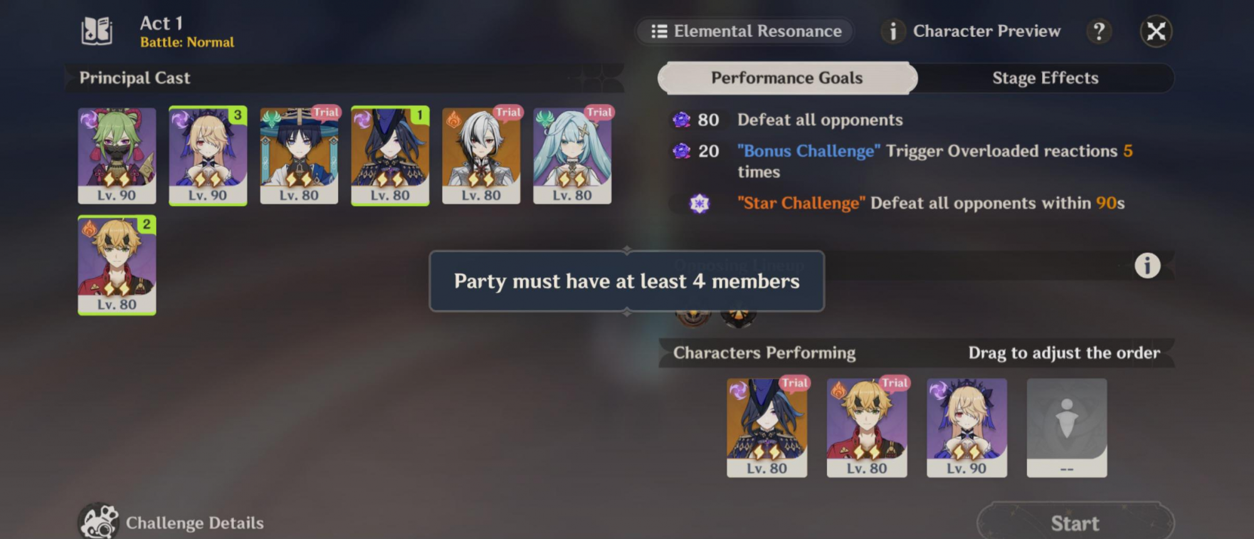Close the cast selection screen
This screenshot has width=1254, height=539.
point(1156,31)
